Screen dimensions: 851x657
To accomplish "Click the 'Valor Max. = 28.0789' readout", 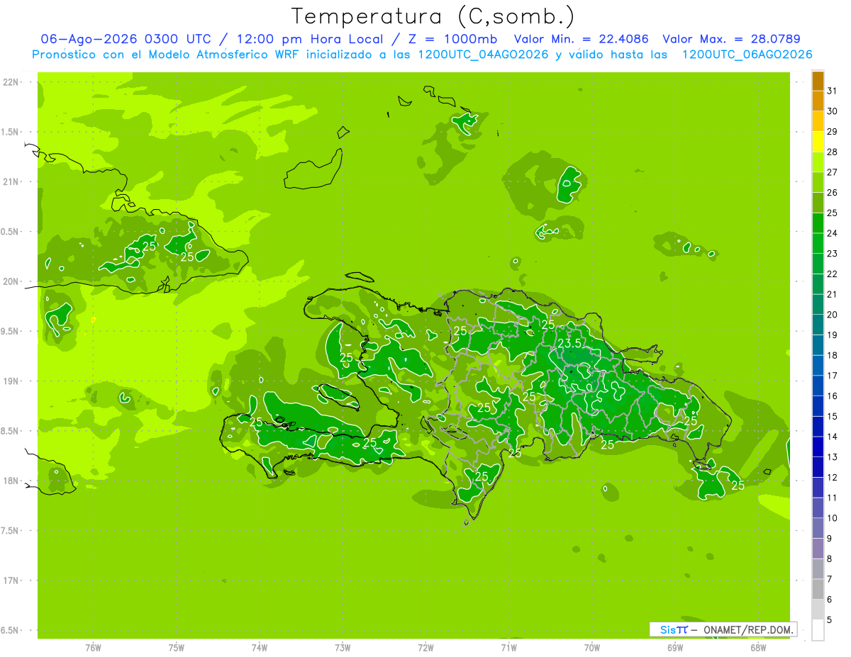I will tap(731, 39).
